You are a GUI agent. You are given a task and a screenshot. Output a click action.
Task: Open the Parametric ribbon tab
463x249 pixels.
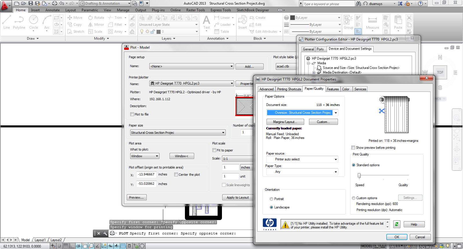pos(90,10)
